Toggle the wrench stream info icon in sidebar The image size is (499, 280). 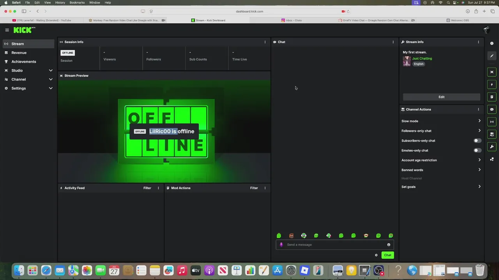tap(492, 147)
